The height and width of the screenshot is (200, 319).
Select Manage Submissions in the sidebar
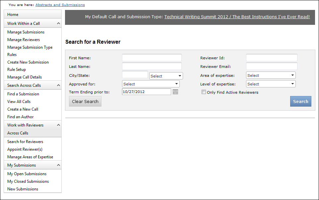26,32
